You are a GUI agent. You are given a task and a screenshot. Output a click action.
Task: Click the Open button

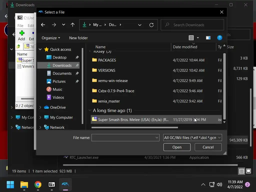click(x=177, y=147)
